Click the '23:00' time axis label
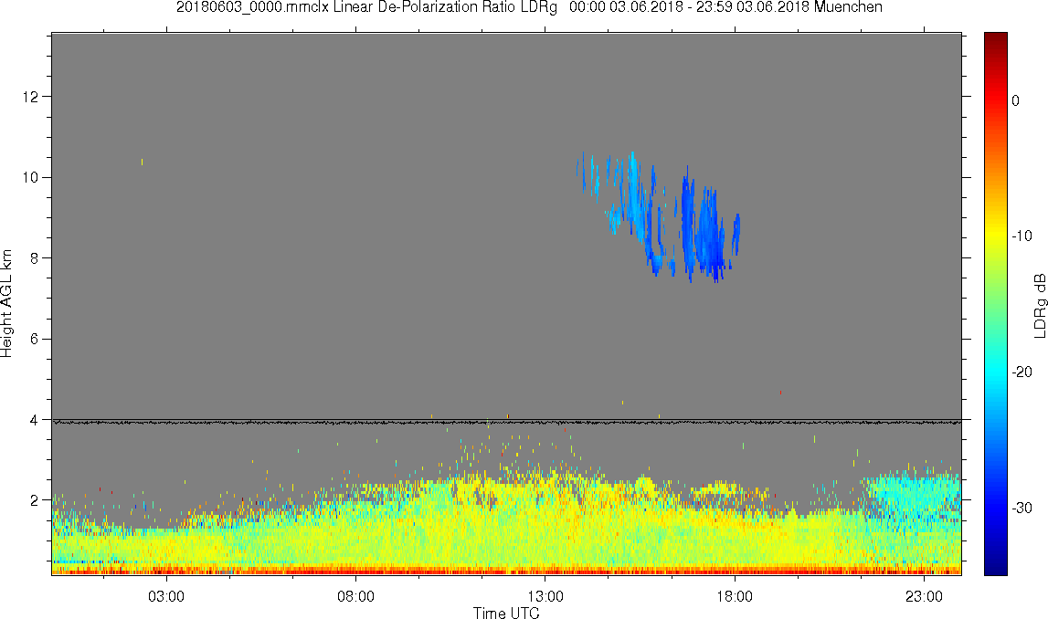Screen dimensions: 1048x619 click(x=925, y=596)
